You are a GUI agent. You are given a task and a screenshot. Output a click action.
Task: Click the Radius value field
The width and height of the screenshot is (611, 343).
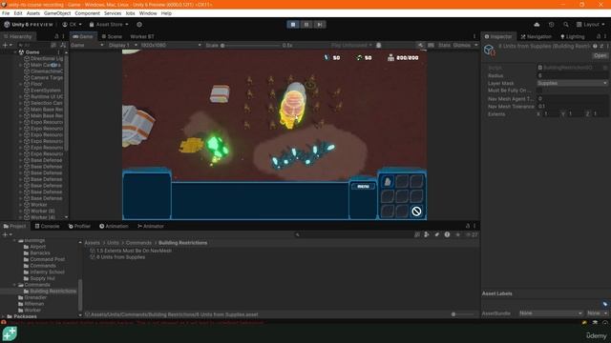[x=572, y=75]
